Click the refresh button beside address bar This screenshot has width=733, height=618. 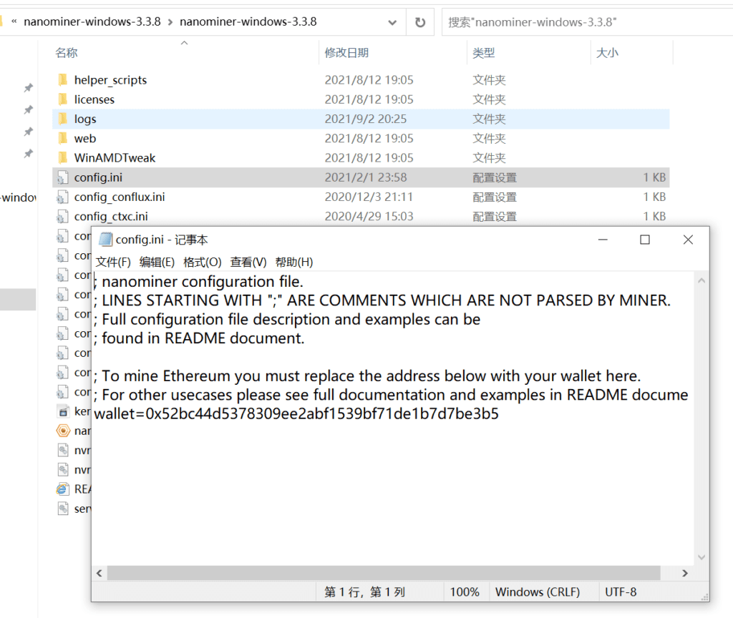point(420,22)
